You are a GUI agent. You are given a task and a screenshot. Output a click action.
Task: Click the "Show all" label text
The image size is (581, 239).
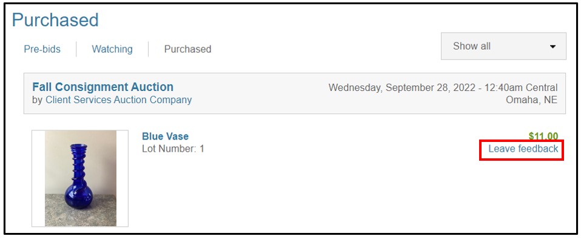(x=472, y=46)
